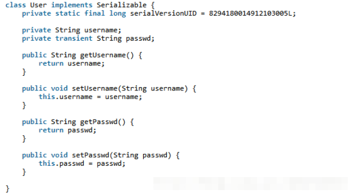
Task: Click the Serializable interface name
Action: click(122, 5)
